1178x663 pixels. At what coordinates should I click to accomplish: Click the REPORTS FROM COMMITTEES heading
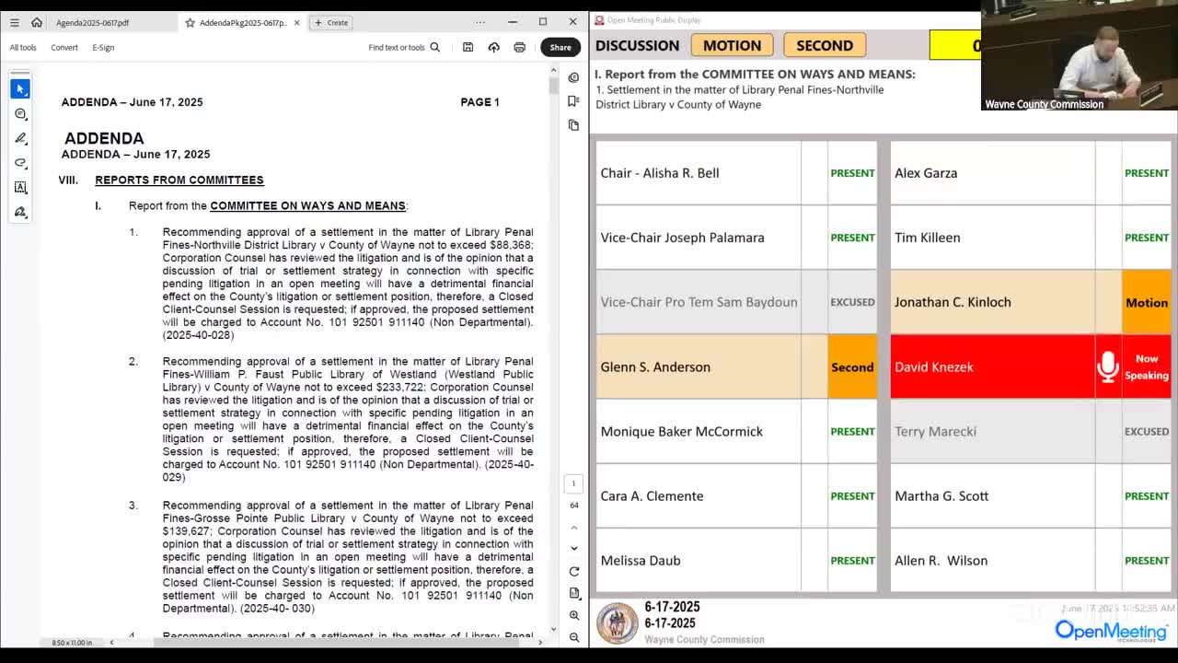179,180
